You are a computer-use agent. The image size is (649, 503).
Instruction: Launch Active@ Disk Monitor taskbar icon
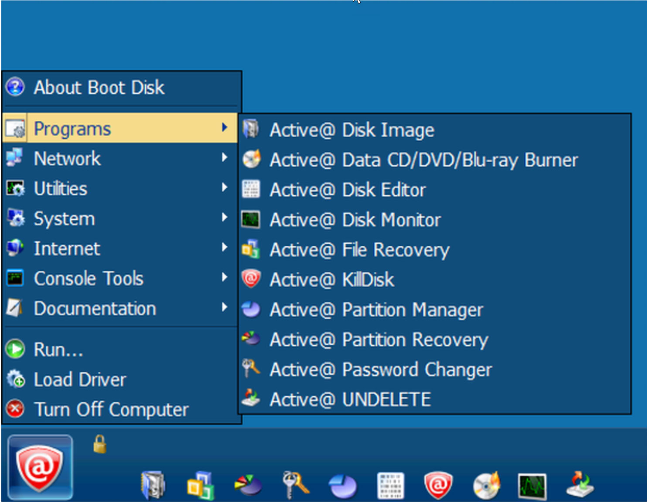pyautogui.click(x=533, y=484)
